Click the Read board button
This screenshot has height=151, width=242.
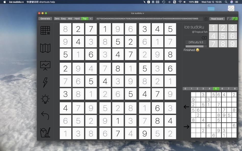click(217, 19)
